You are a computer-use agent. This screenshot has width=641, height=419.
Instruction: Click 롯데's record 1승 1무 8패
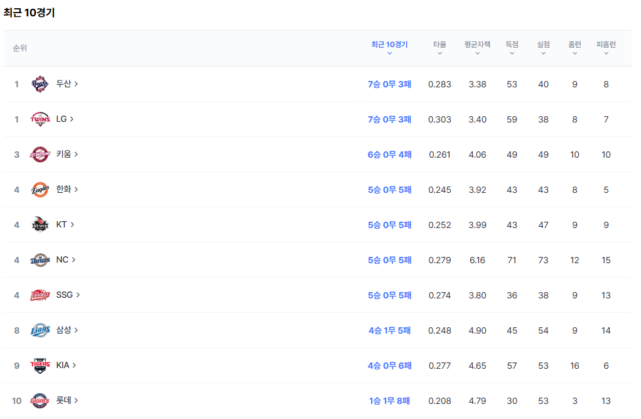pos(389,401)
